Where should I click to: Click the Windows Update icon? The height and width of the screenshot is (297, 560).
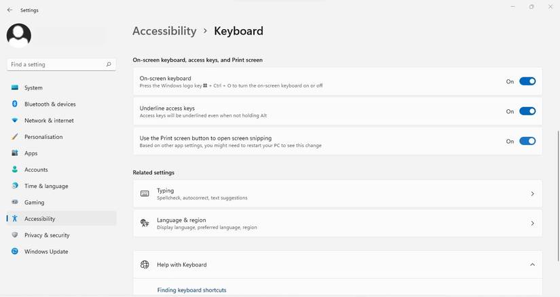coord(15,252)
